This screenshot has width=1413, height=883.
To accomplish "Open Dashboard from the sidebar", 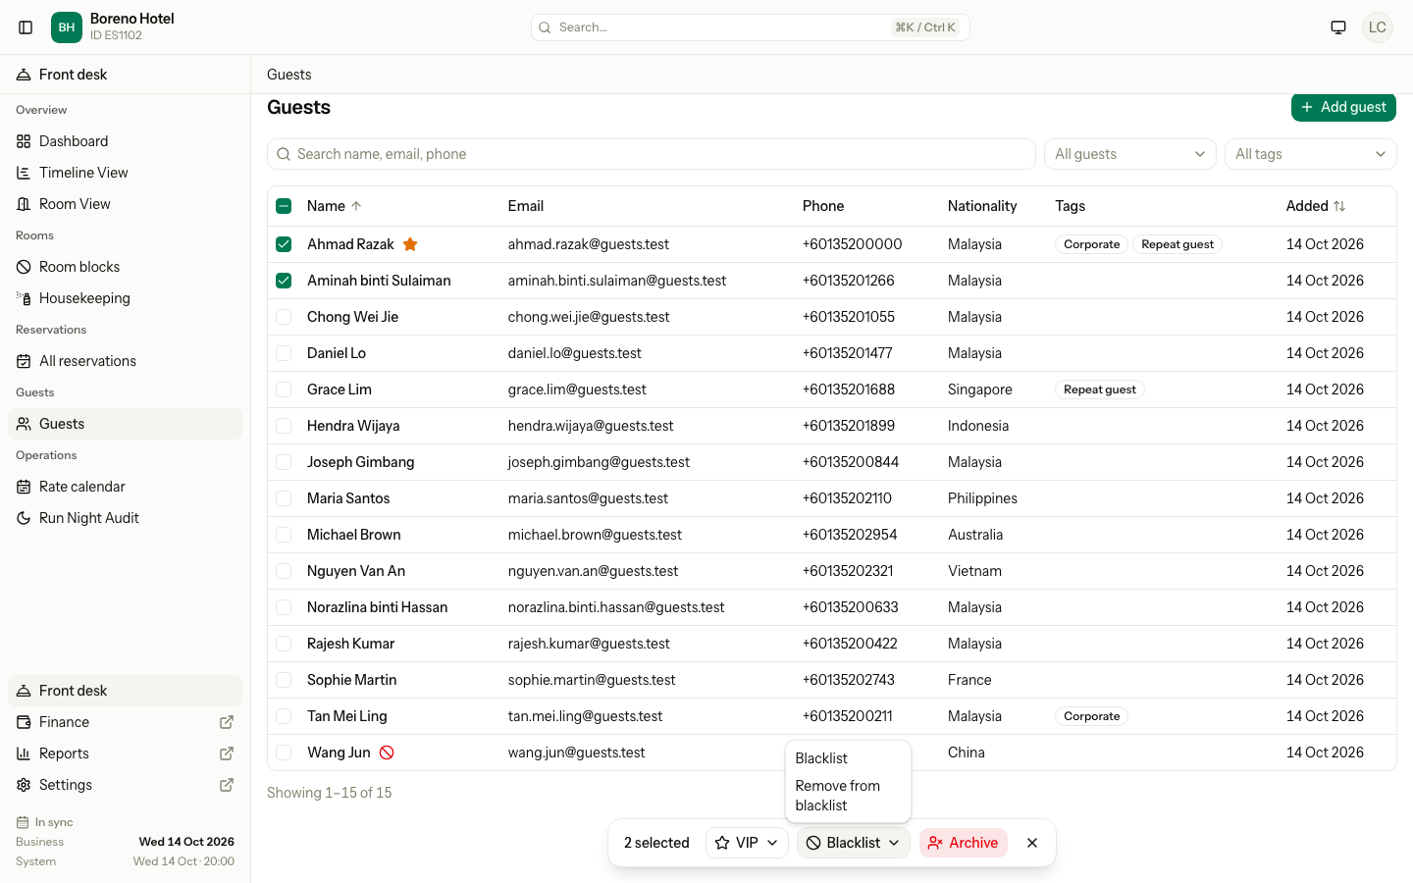I will point(125,141).
